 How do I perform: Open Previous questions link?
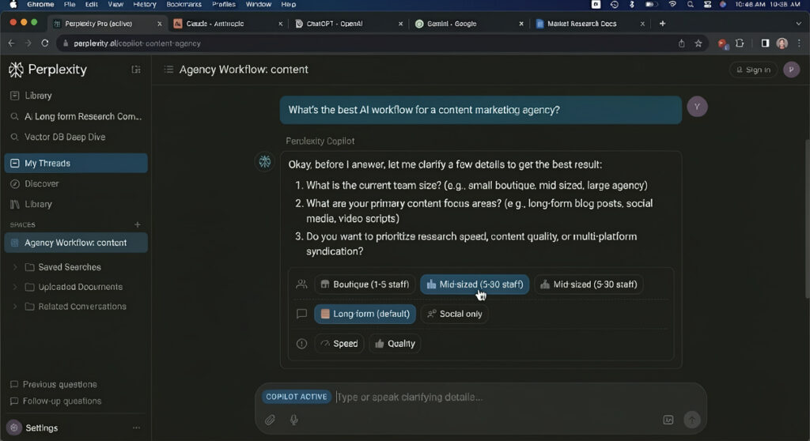pos(59,385)
